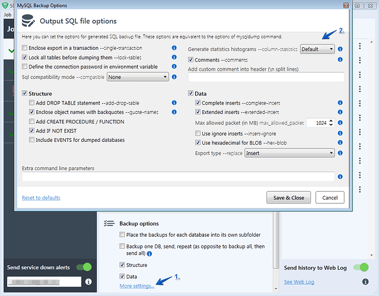Click Max allowed packet value field
Image resolution: width=379 pixels, height=296 pixels.
(317, 123)
